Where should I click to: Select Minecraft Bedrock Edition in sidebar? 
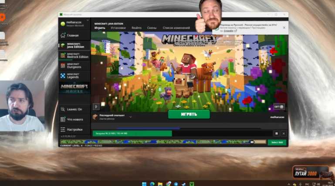coord(74,55)
